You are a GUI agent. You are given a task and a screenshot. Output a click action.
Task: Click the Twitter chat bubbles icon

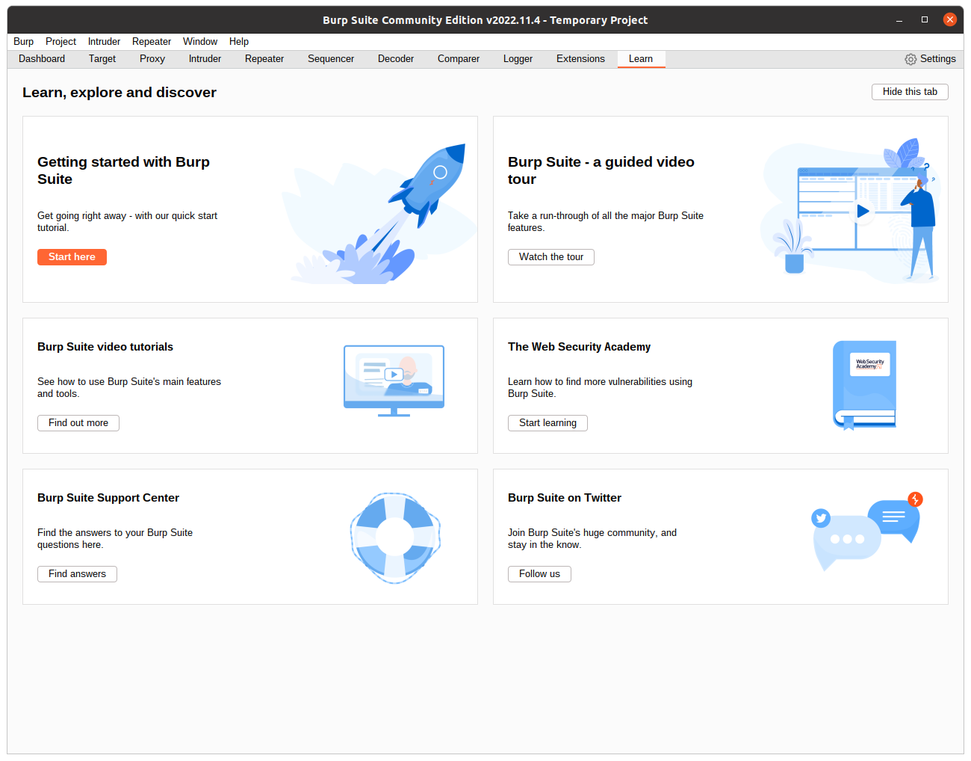(x=867, y=532)
